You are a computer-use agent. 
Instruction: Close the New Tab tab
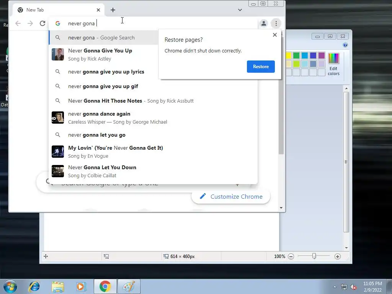(x=98, y=10)
